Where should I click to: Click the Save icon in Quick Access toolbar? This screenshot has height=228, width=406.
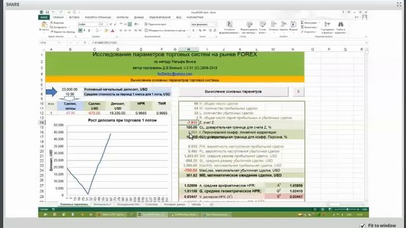tap(48, 12)
